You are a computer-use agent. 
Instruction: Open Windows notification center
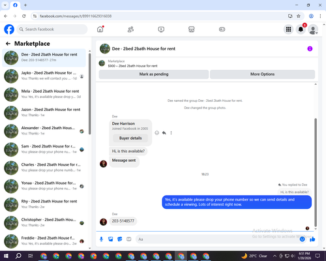(318, 256)
